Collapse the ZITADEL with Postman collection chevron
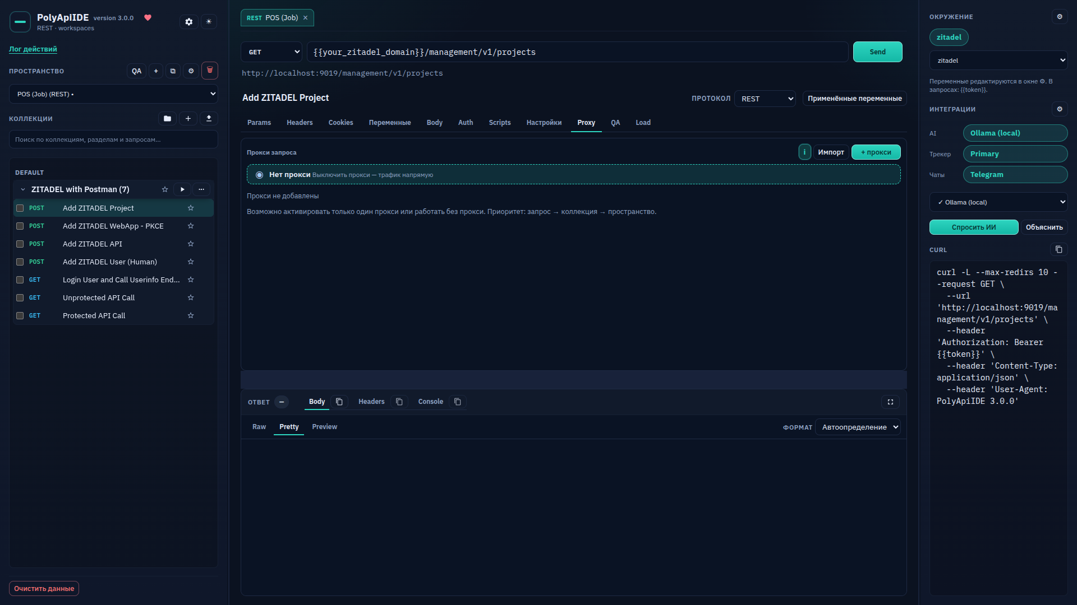Screen dimensions: 1077x605 pos(23,189)
